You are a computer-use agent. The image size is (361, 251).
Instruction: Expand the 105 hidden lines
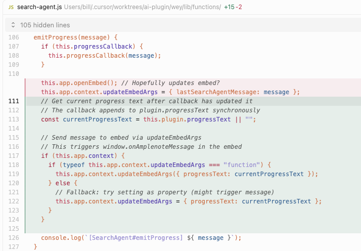pos(44,25)
